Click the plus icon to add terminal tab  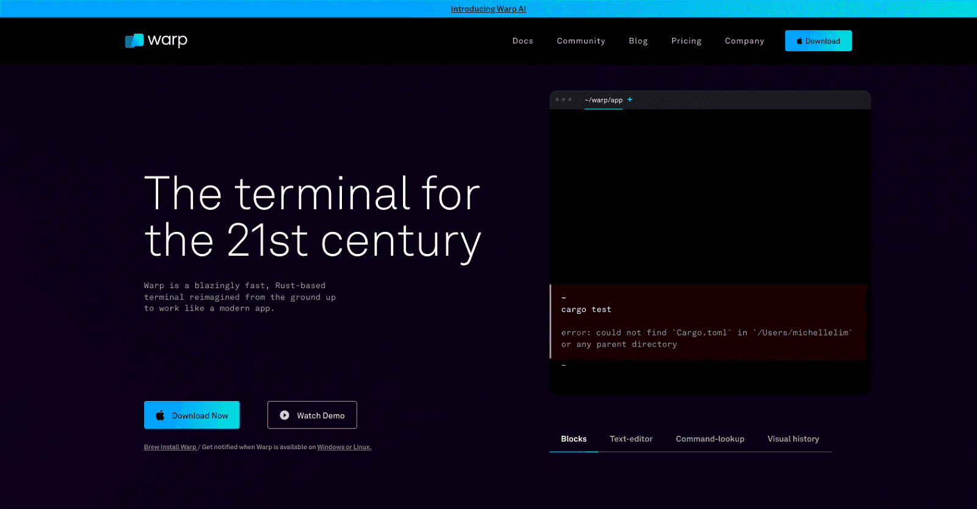[x=630, y=99]
